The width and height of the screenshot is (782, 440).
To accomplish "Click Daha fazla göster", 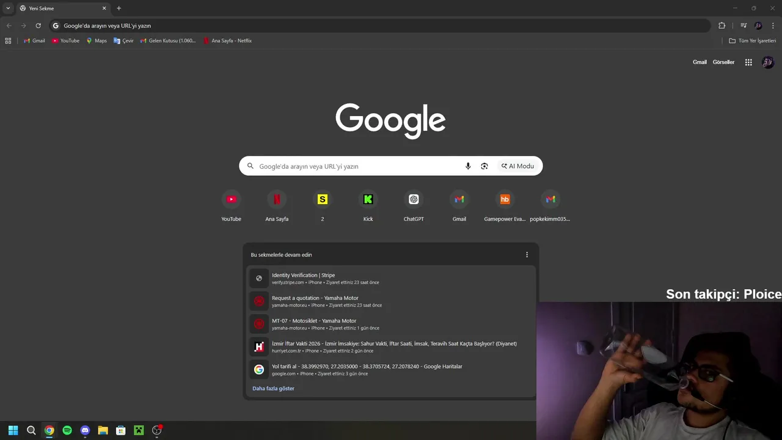I will [273, 389].
